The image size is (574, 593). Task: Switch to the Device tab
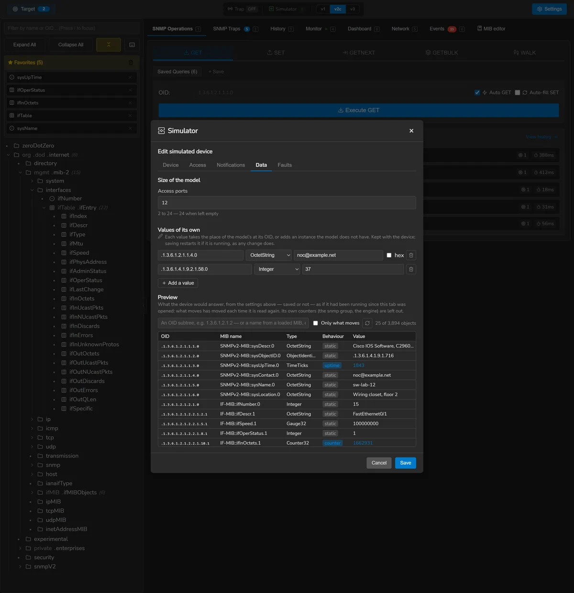(x=171, y=165)
